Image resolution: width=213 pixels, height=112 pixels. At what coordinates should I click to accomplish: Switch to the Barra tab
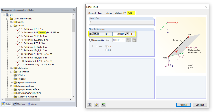pos(101,13)
